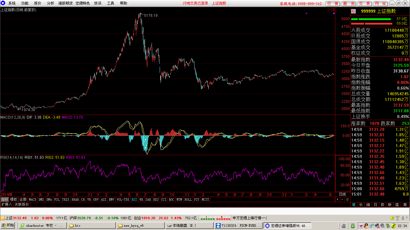Viewport: 410px width, 230px height.
Task: Open the 功能 menu
Action: pyautogui.click(x=25, y=3)
